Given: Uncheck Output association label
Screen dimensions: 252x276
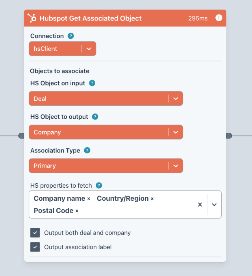Looking at the screenshot, I should (x=35, y=247).
